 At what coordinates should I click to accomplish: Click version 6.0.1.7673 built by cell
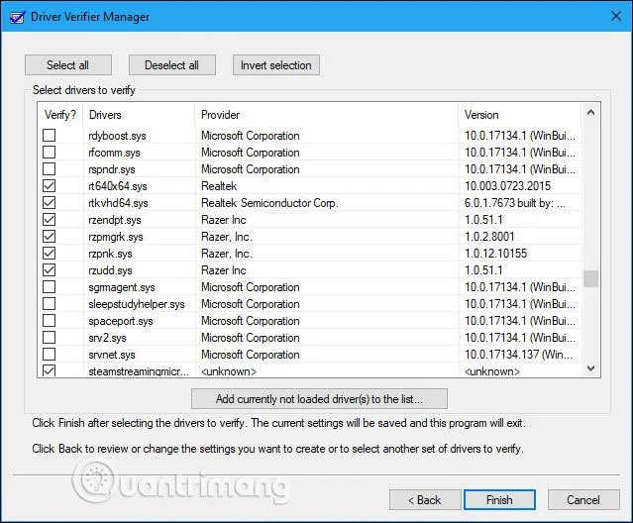coord(515,203)
